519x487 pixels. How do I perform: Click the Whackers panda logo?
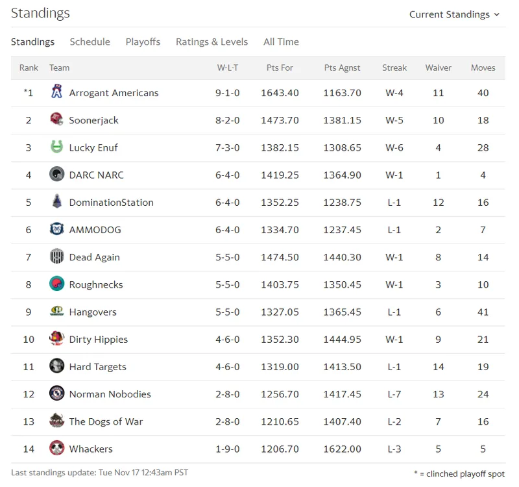pos(56,448)
